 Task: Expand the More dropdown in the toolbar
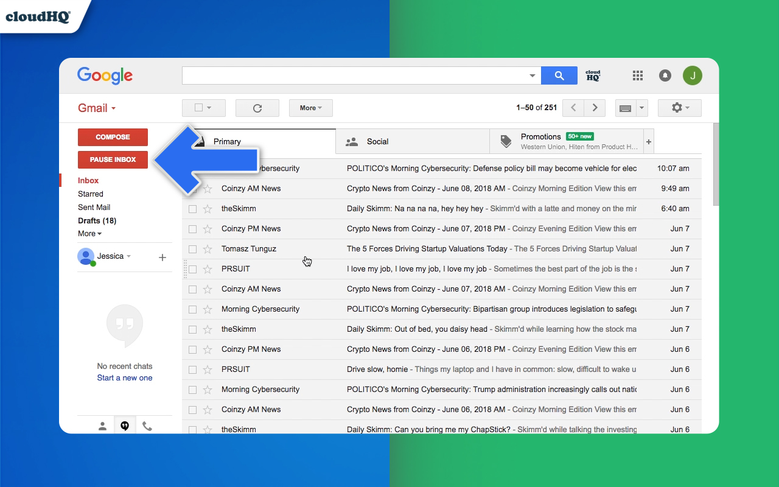(310, 108)
